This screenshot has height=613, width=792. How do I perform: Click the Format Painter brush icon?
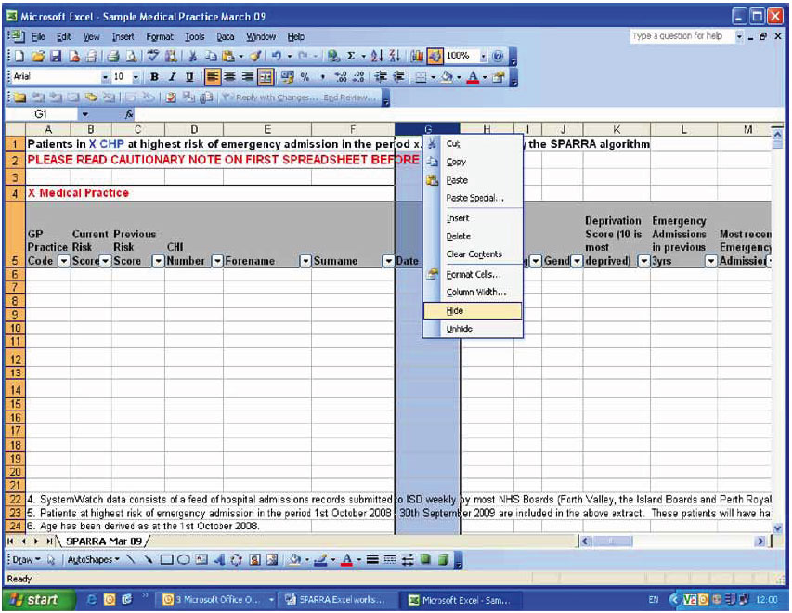[255, 56]
